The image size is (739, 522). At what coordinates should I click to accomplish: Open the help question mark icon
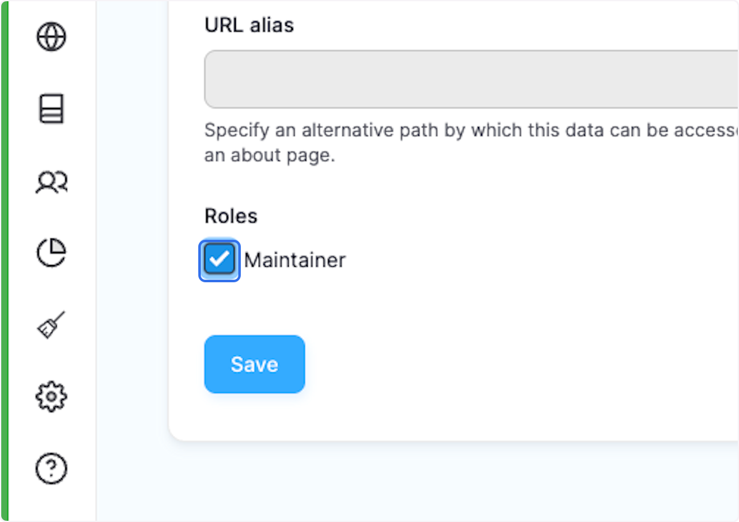click(51, 469)
